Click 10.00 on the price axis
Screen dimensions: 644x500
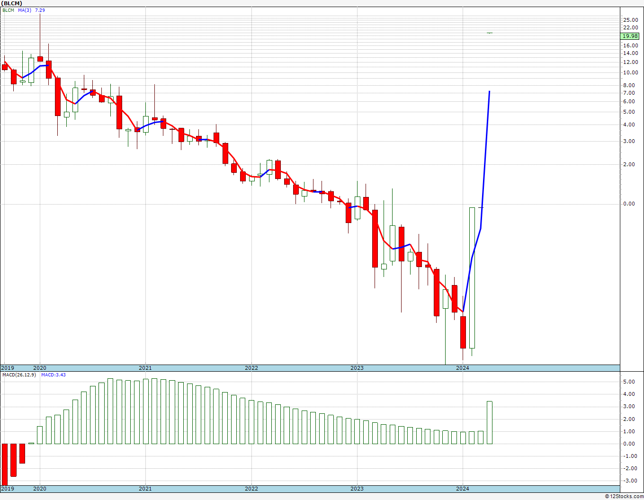click(631, 73)
